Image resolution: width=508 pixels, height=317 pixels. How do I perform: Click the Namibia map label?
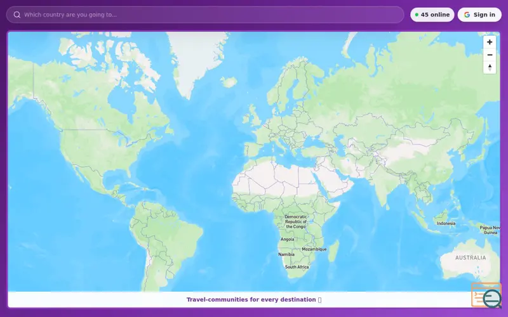[286, 254]
